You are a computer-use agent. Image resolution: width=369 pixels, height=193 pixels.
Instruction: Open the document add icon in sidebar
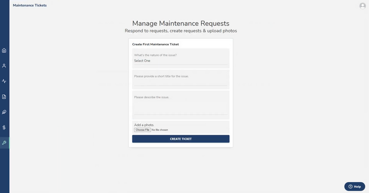(x=4, y=97)
